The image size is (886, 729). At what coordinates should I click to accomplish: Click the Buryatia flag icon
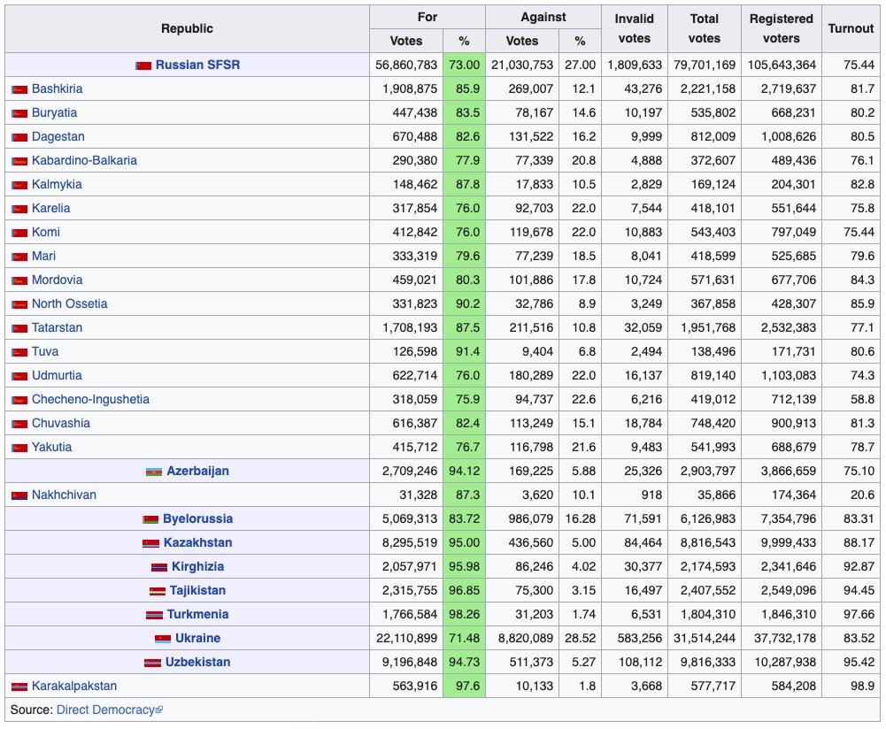point(19,113)
